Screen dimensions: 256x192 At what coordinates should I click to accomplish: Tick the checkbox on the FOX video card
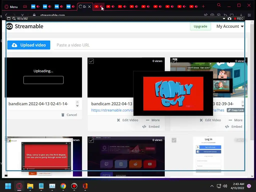point(174,61)
